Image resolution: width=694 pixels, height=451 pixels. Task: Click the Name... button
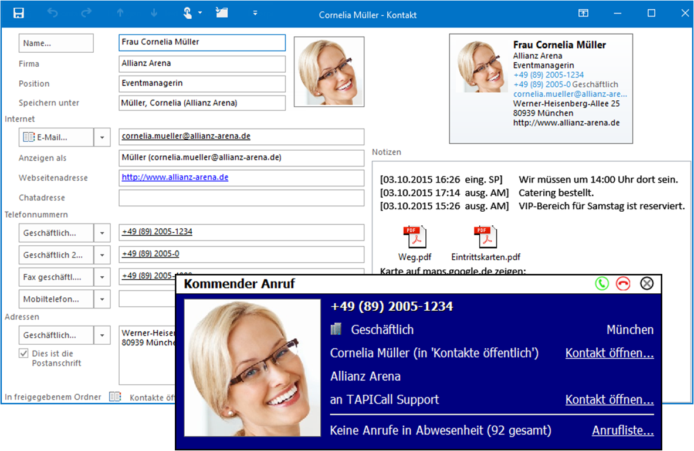tap(56, 43)
